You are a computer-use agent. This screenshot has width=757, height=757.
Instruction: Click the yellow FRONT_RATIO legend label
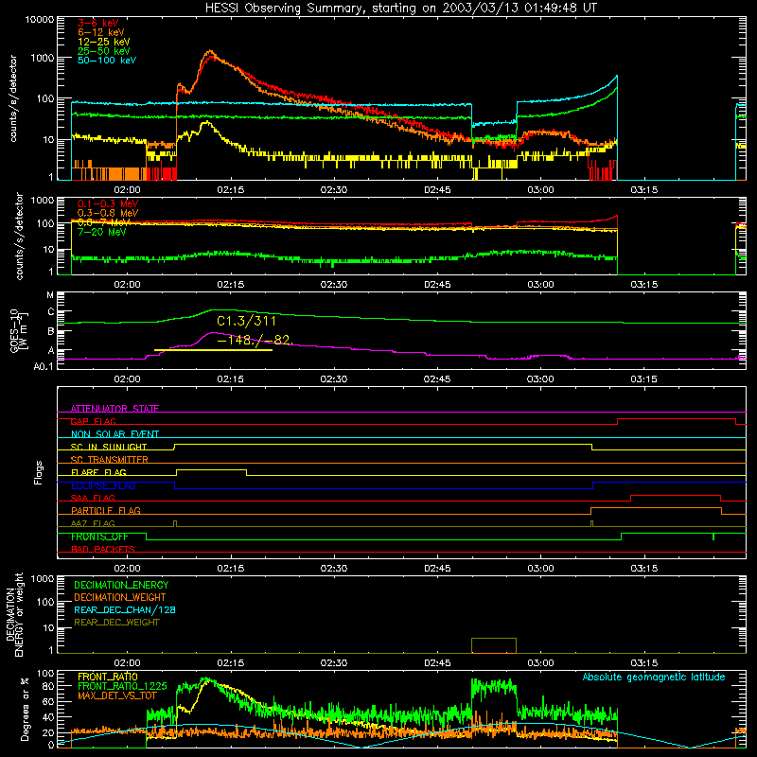tap(108, 677)
